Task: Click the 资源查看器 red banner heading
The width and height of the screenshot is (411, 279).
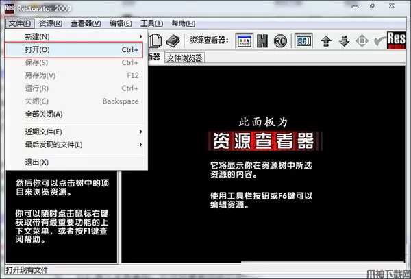Action: (264, 141)
